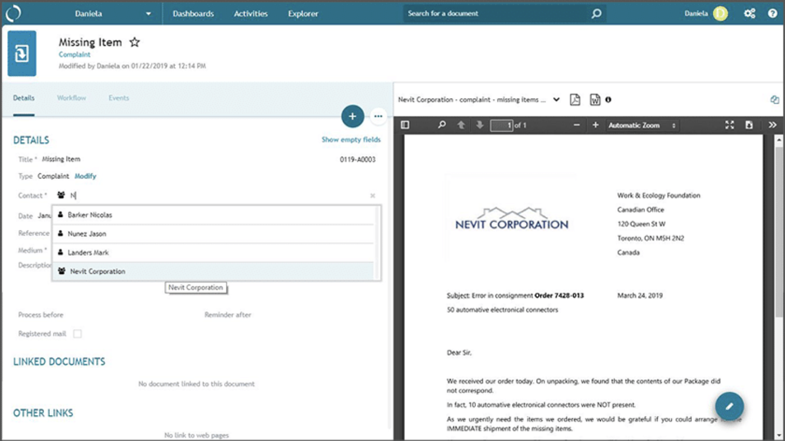Open the Explorer menu
Viewport: 785px width, 441px height.
(x=303, y=13)
